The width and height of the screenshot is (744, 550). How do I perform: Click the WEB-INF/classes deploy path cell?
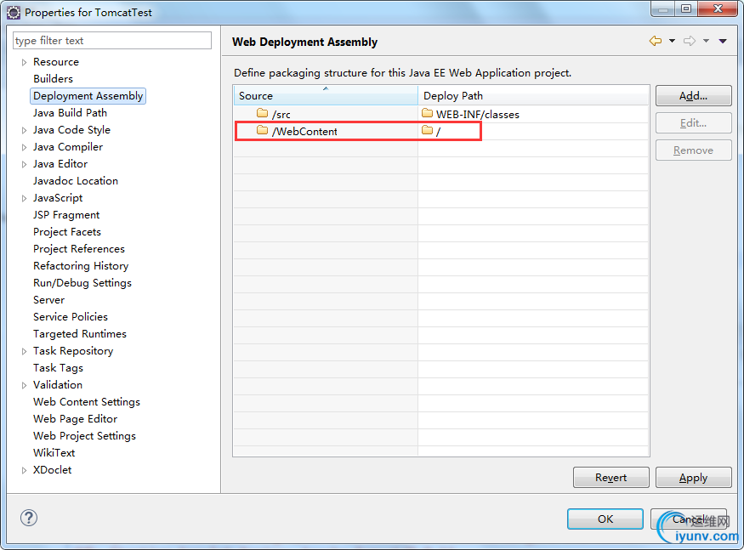click(533, 114)
